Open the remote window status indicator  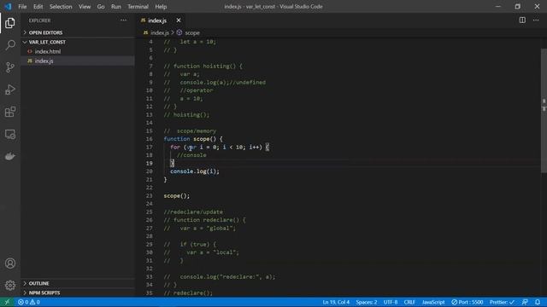(x=7, y=302)
